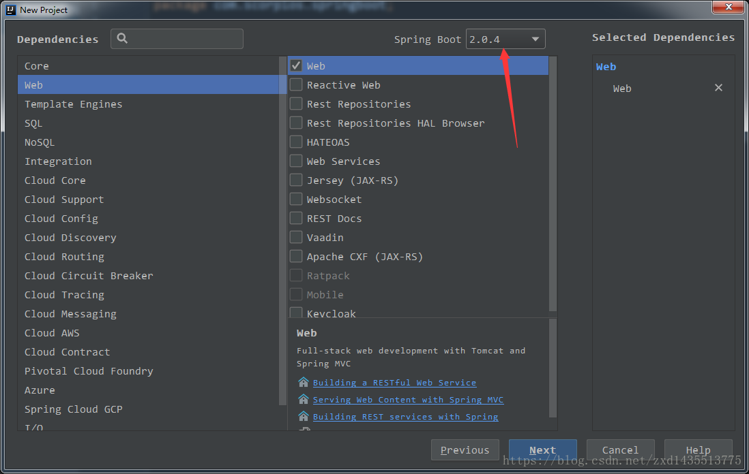
Task: Click home icon beside Building REST services link
Action: coord(304,416)
